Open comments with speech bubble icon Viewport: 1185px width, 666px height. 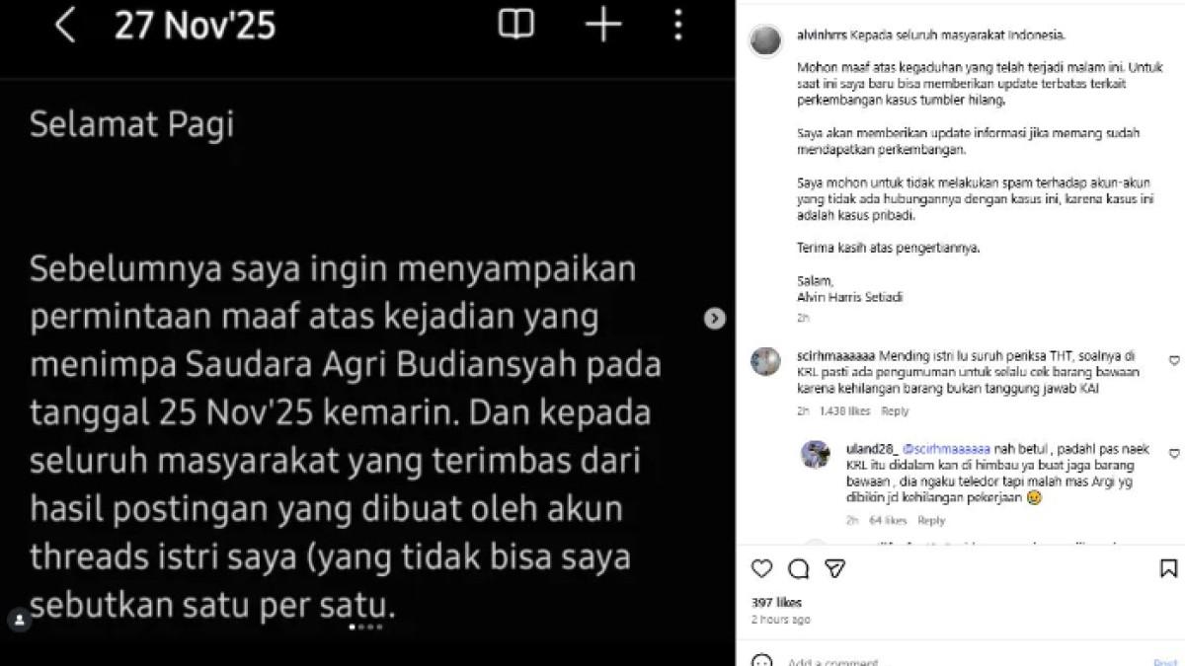pos(799,568)
